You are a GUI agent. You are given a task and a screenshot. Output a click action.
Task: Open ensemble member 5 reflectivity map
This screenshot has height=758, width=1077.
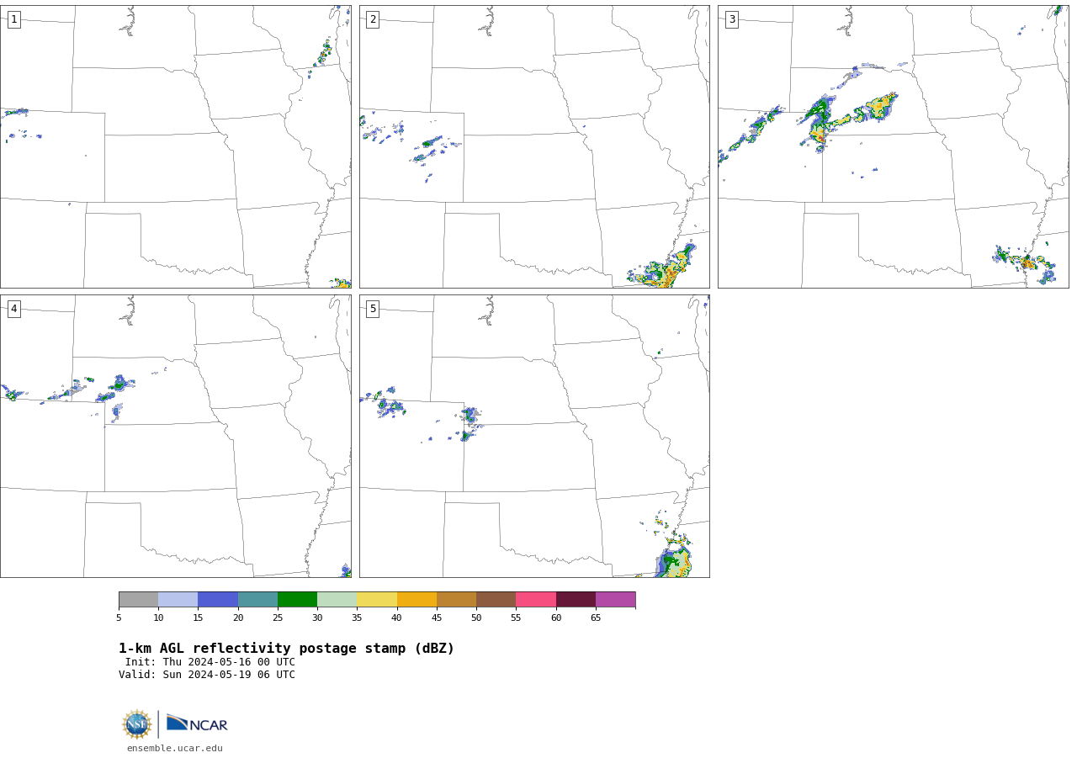pyautogui.click(x=534, y=436)
